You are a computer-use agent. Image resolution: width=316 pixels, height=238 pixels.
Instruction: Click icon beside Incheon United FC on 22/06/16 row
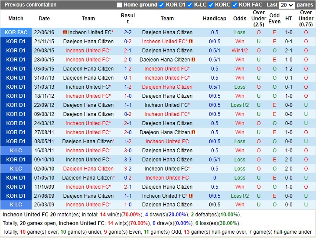[65, 32]
